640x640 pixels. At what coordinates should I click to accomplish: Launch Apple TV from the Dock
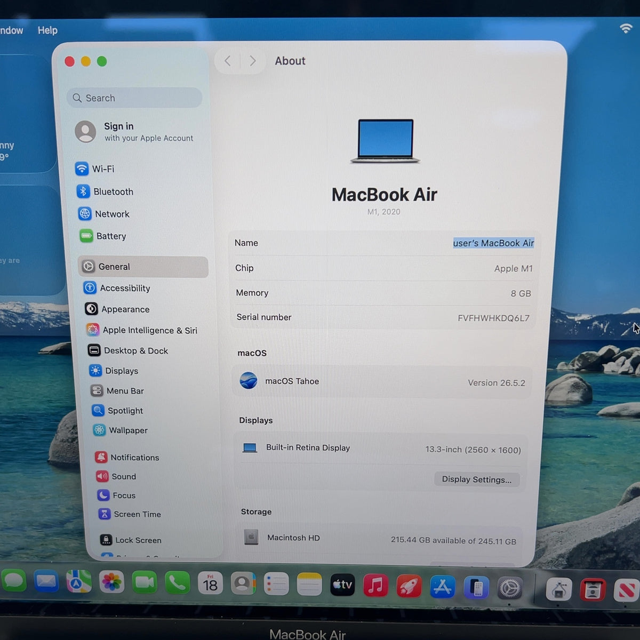(342, 586)
